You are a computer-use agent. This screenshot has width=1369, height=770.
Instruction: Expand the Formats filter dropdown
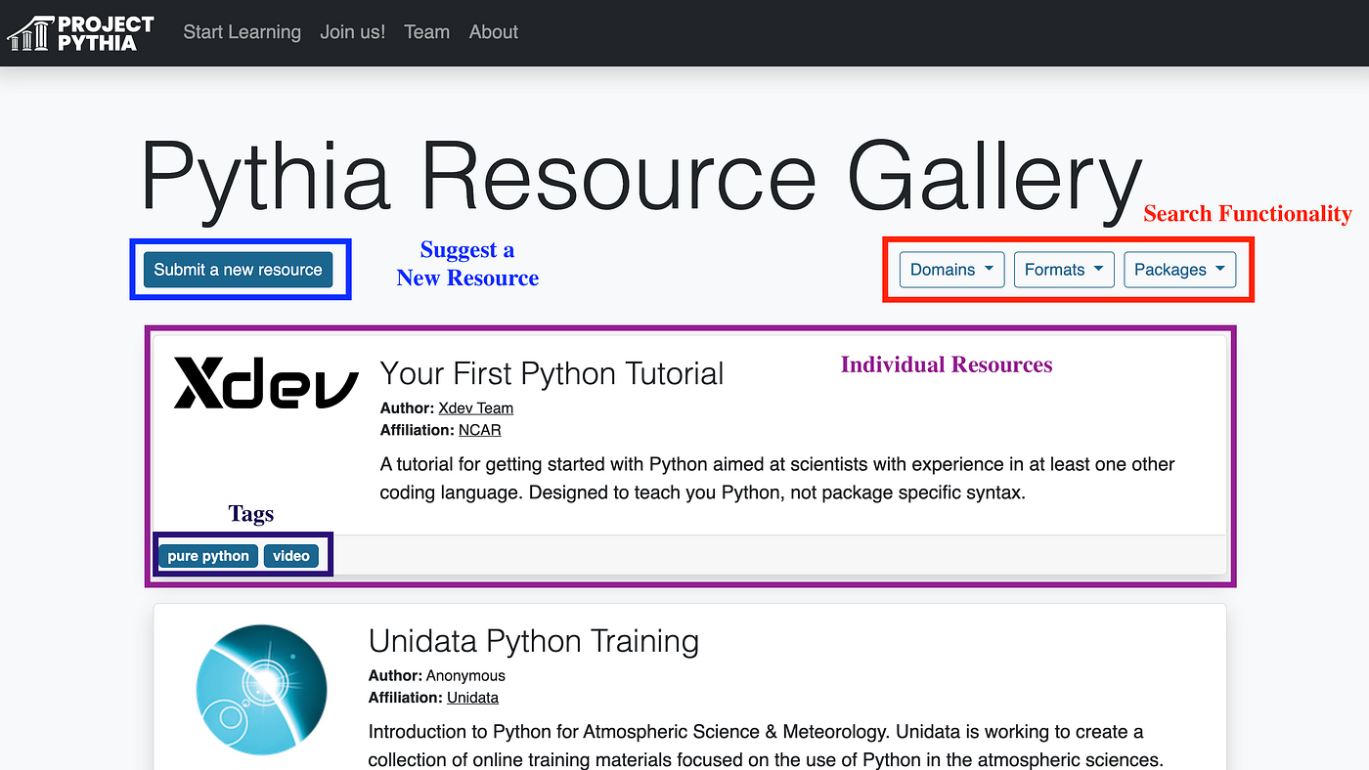tap(1064, 270)
